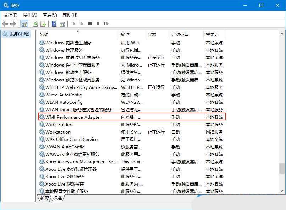Click the Pause service toolbar icon
The width and height of the screenshot is (286, 210).
tap(98, 24)
